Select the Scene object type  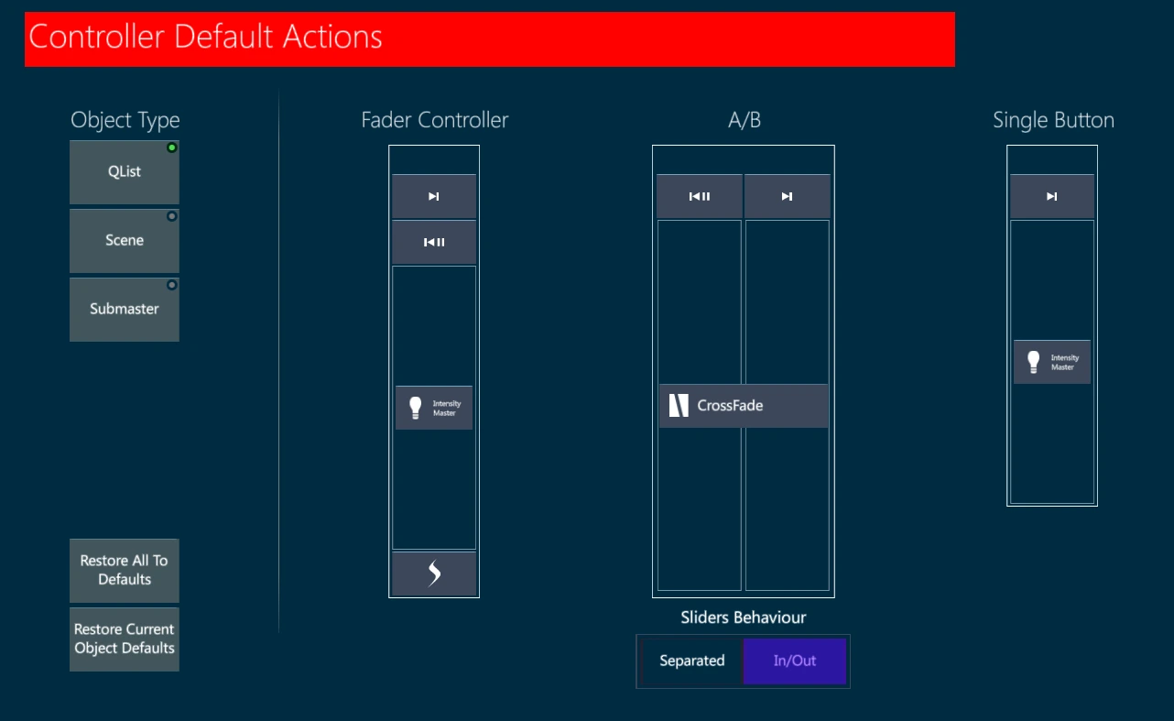coord(125,241)
